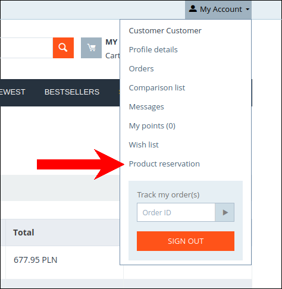Open Wish list from the menu
Viewport: 282px width, 289px height.
click(143, 145)
